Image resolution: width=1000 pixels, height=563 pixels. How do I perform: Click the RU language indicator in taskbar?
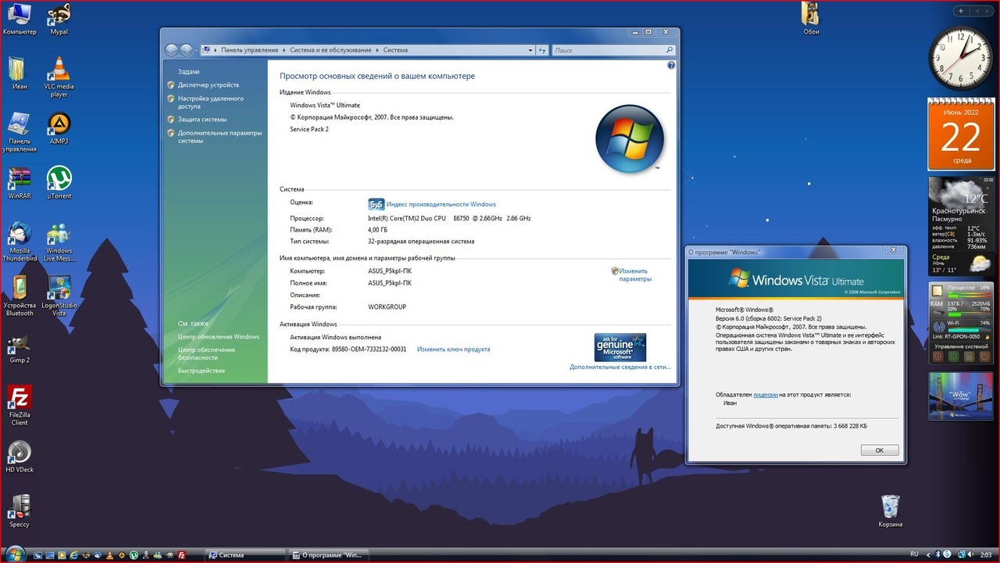pos(914,554)
